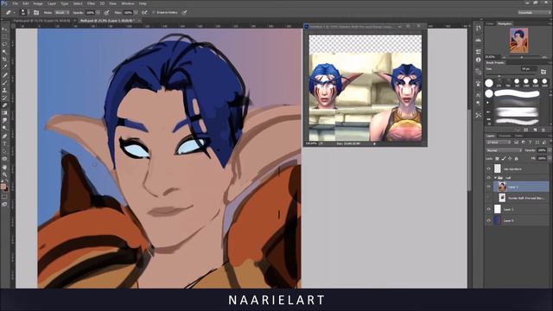
Task: Open the brush preset picker in options bar
Action: tap(23, 12)
